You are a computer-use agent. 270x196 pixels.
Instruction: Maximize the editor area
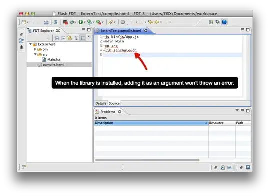pos(248,30)
